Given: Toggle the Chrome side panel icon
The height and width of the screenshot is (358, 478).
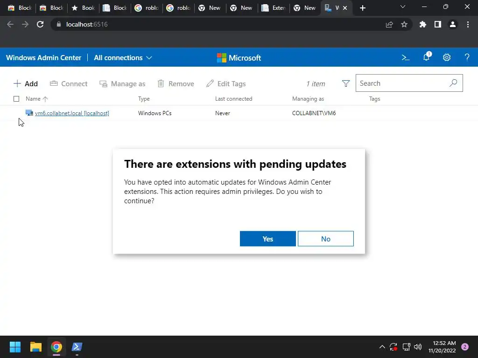Looking at the screenshot, I should click(438, 24).
